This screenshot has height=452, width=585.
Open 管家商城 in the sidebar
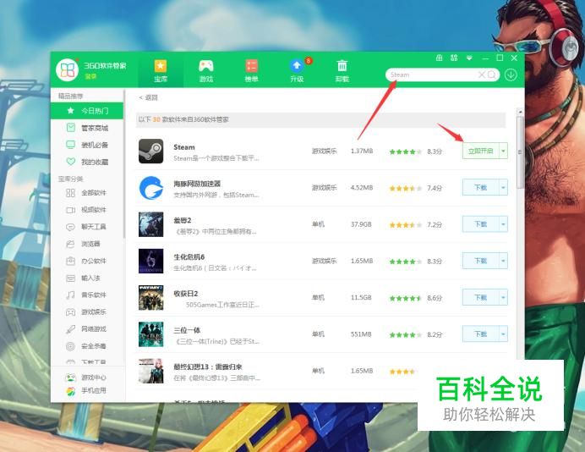[x=87, y=128]
